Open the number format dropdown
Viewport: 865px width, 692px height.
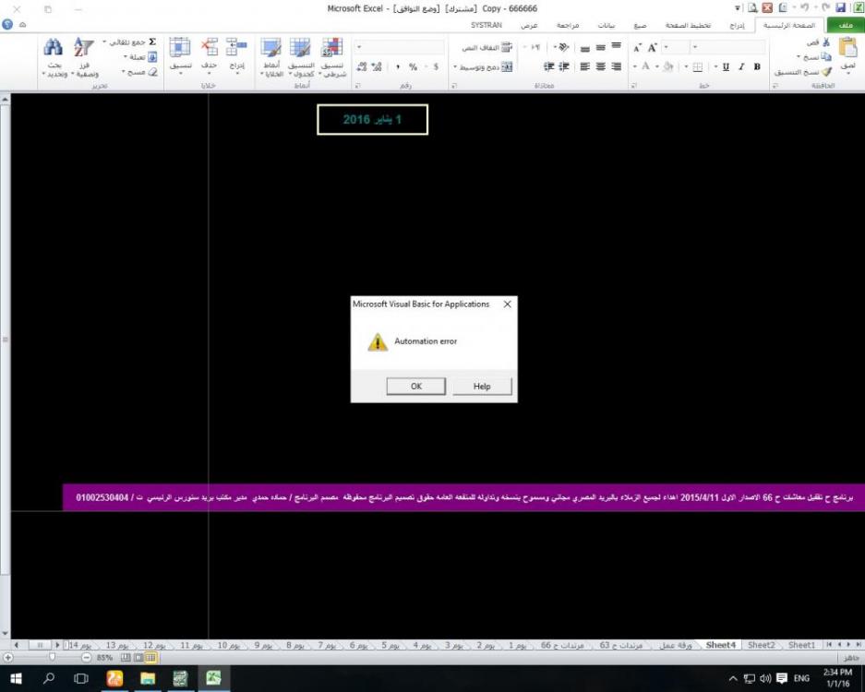[359, 47]
